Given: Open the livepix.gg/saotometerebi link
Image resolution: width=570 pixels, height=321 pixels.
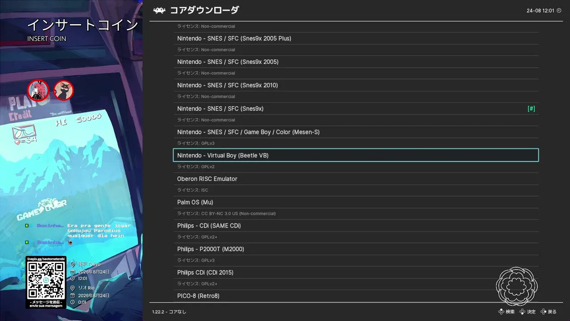Looking at the screenshot, I should pyautogui.click(x=46, y=259).
